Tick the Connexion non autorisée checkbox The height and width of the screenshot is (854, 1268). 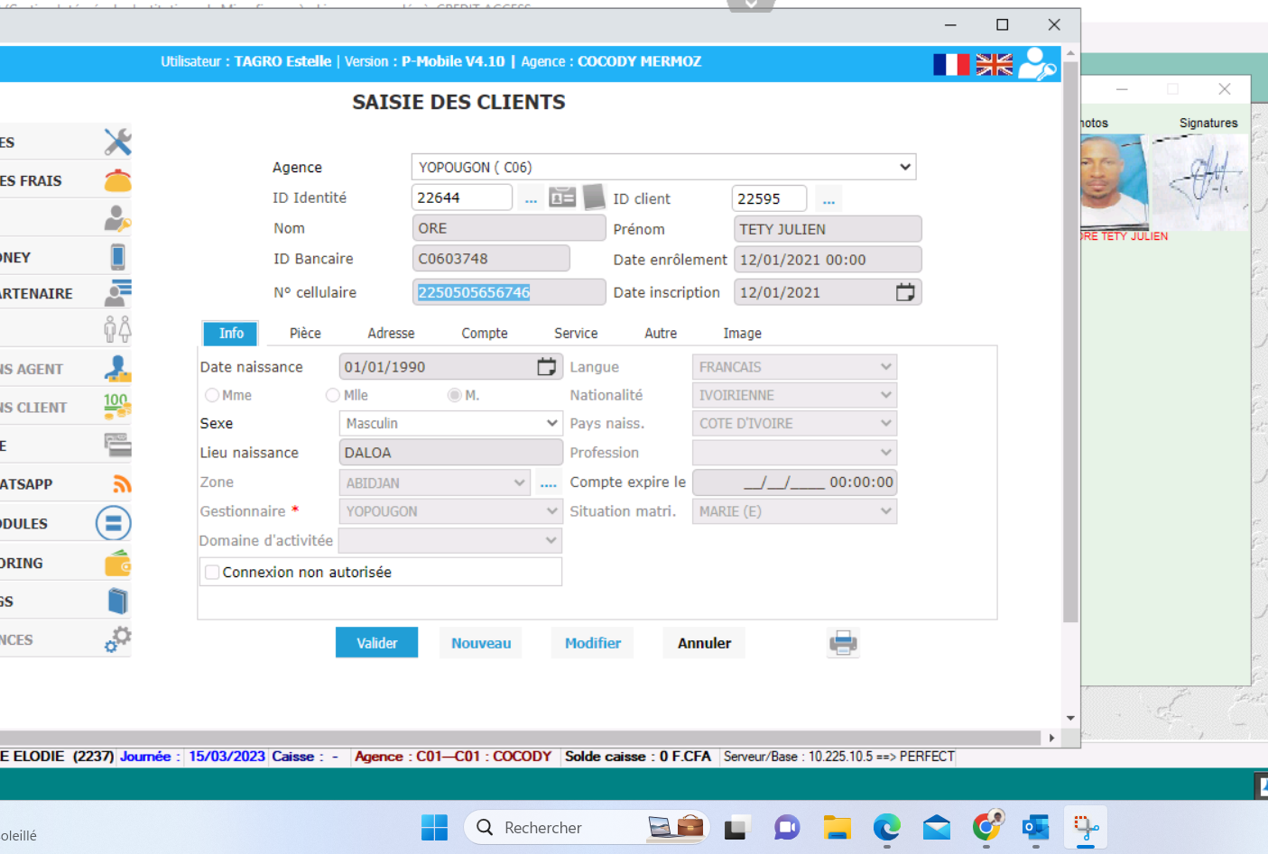213,572
